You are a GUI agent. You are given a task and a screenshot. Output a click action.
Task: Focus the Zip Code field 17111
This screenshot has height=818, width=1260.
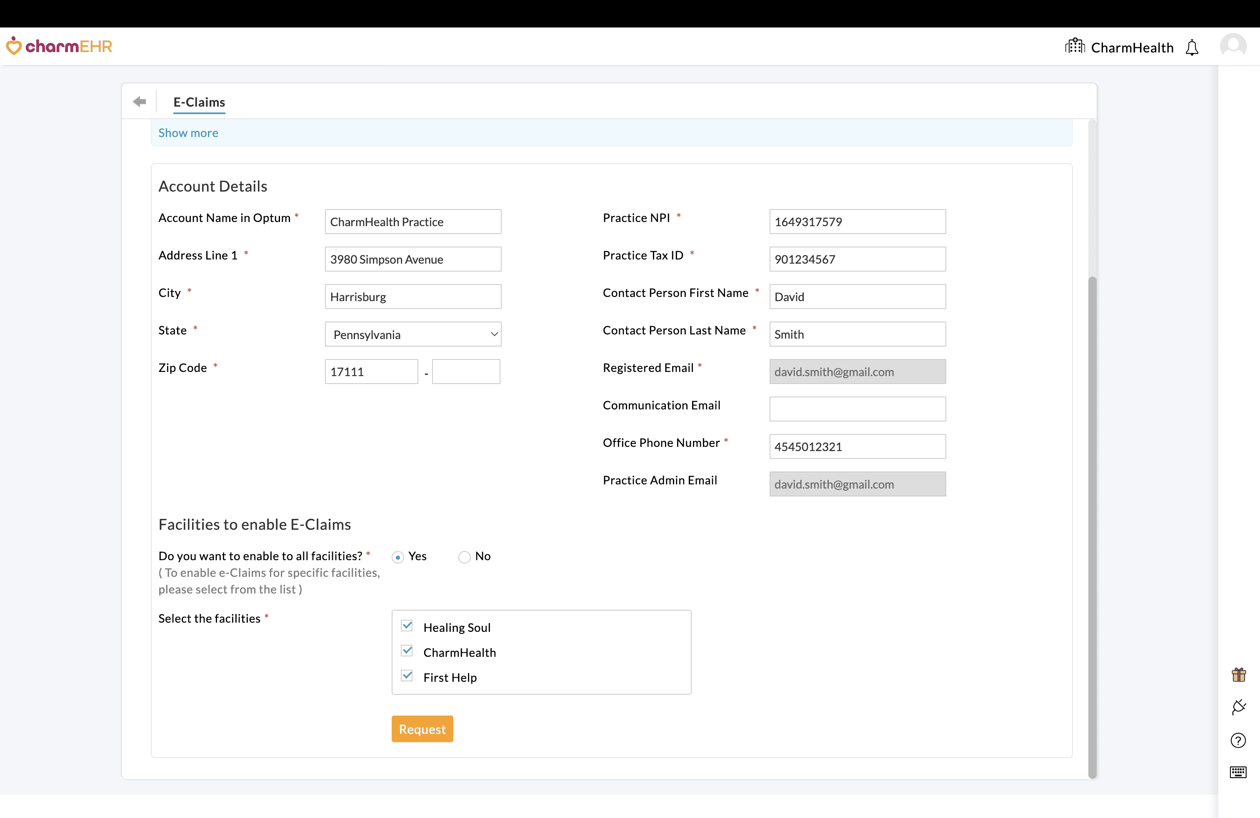point(372,372)
